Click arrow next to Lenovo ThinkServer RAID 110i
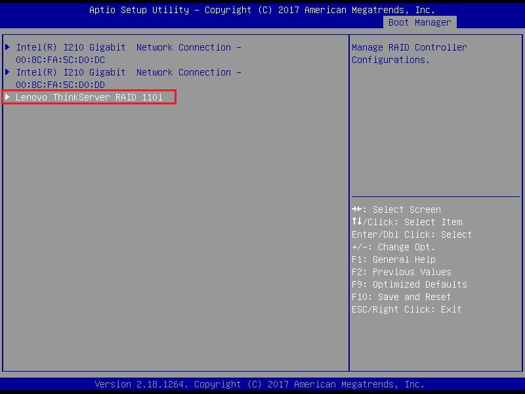The height and width of the screenshot is (394, 525). click(x=8, y=97)
